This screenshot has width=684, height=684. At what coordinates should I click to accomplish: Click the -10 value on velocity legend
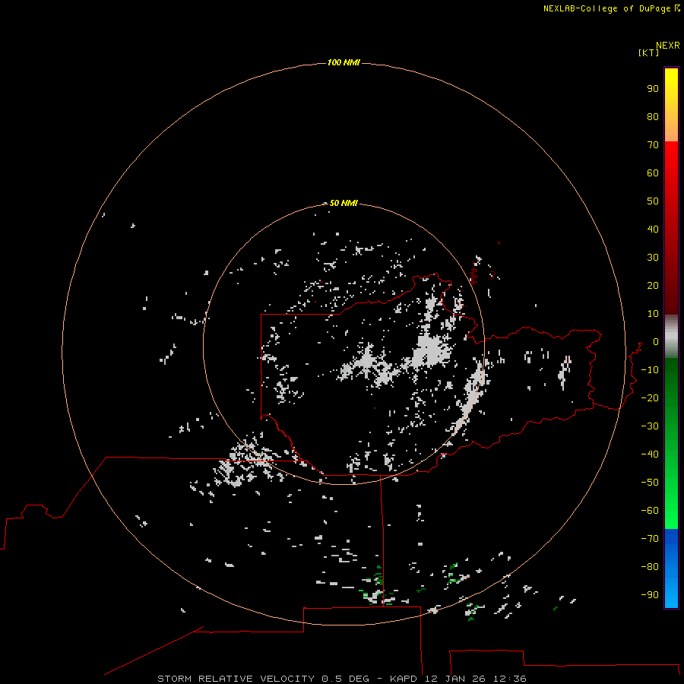650,370
